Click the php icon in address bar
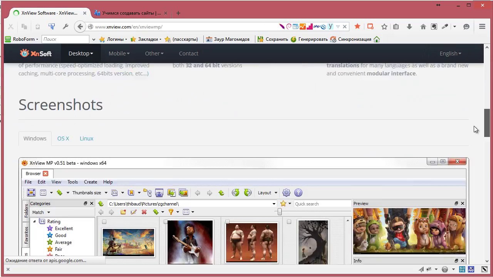Screen dimensions: 493x277 [x=317, y=27]
